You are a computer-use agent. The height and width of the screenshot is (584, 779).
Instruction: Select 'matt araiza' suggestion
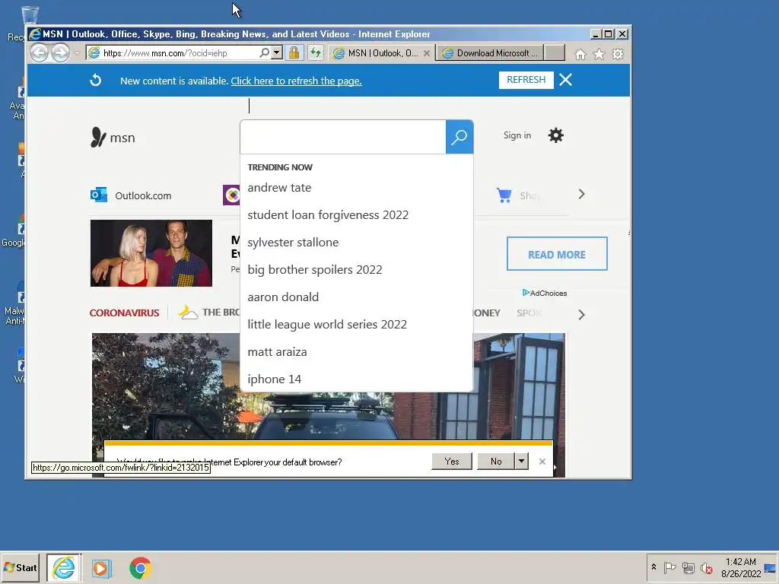(277, 351)
